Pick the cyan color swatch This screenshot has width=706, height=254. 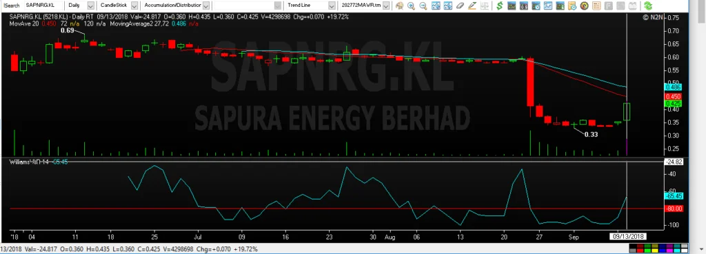point(677,251)
